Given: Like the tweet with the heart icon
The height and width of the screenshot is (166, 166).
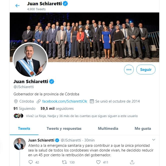Looking at the screenshot, I should click(98, 162).
